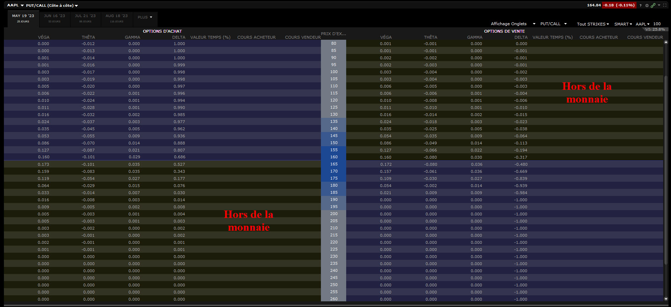
Task: Click the green chain link icon
Action: click(653, 5)
